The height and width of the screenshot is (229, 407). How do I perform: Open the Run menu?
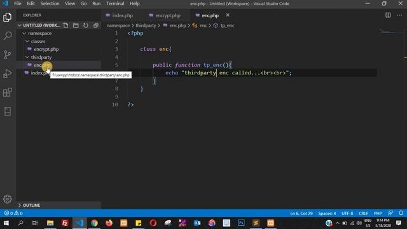96,3
